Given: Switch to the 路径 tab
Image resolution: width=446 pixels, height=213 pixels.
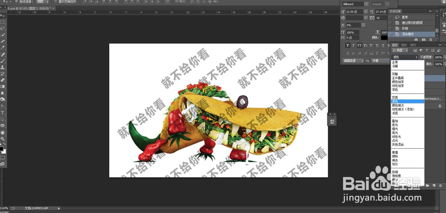Looking at the screenshot, I should pos(413,45).
